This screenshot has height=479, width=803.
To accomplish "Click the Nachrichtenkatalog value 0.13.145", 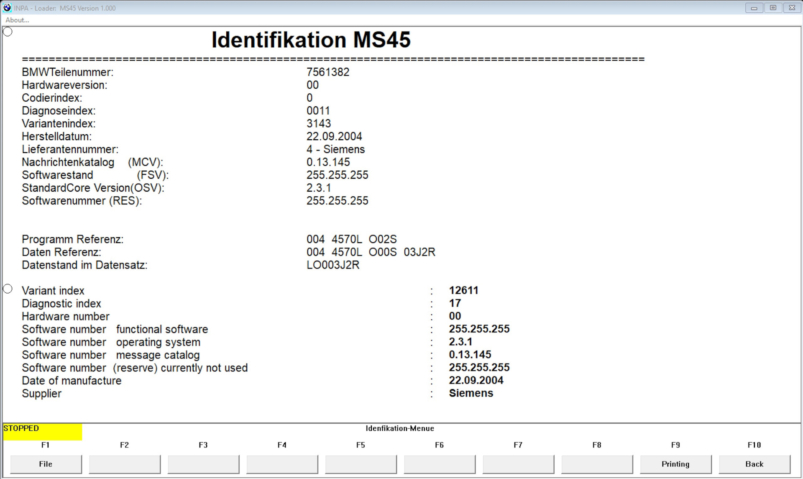I will tap(328, 162).
